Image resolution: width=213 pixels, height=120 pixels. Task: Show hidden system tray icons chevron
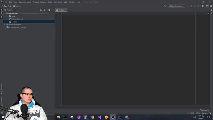(191, 117)
